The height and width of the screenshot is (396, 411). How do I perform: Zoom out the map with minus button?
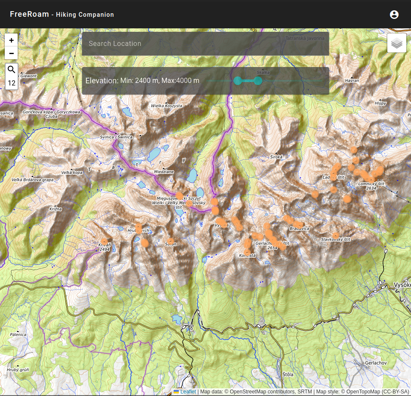[x=11, y=53]
